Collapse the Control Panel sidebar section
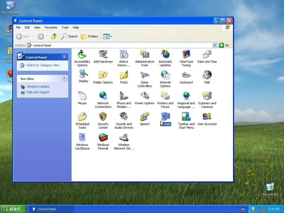Image resolution: width=284 pixels, height=213 pixels. click(x=64, y=57)
